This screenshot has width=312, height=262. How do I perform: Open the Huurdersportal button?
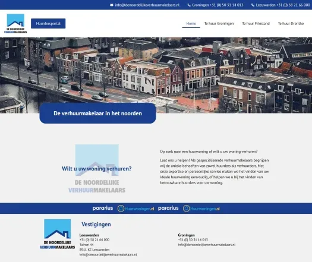[x=48, y=24]
